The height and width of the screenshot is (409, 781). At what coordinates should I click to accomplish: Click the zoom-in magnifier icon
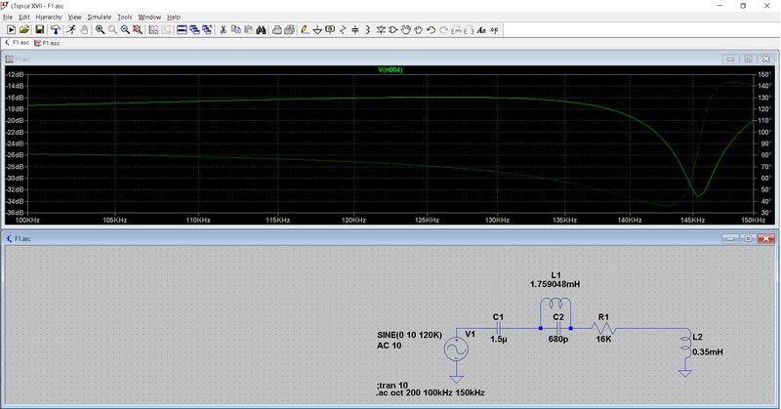(101, 30)
